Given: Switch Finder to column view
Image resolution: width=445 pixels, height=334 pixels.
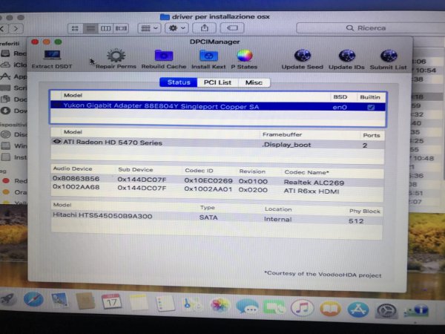Looking at the screenshot, I should click(105, 28).
